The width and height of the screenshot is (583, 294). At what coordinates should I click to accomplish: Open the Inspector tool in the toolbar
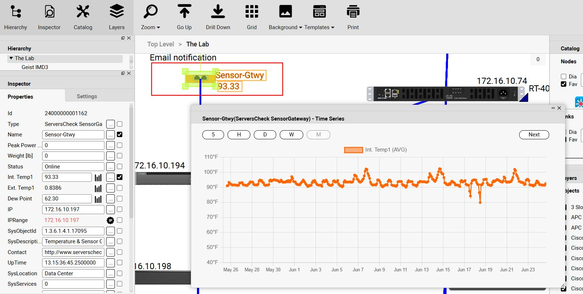[x=49, y=17]
